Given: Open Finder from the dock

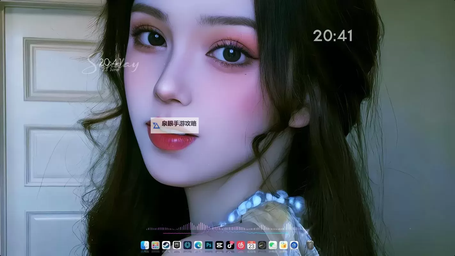Looking at the screenshot, I should [x=145, y=245].
